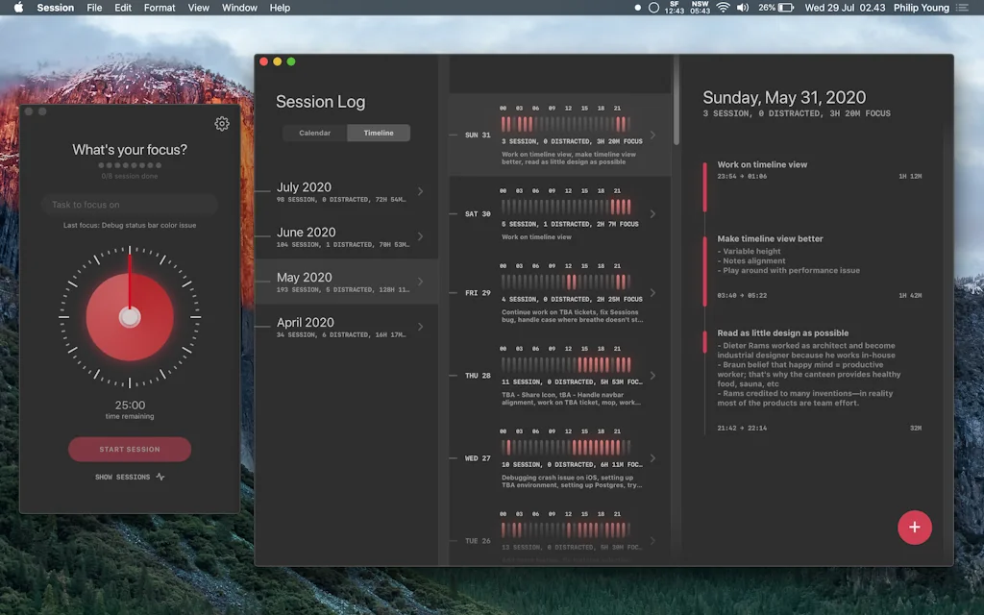Click the Task to focus on input field
Image resolution: width=984 pixels, height=615 pixels.
(x=130, y=204)
